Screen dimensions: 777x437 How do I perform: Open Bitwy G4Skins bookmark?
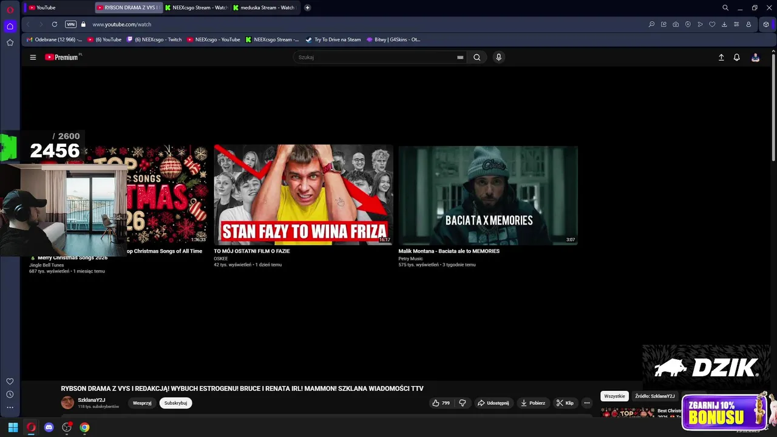click(x=393, y=39)
